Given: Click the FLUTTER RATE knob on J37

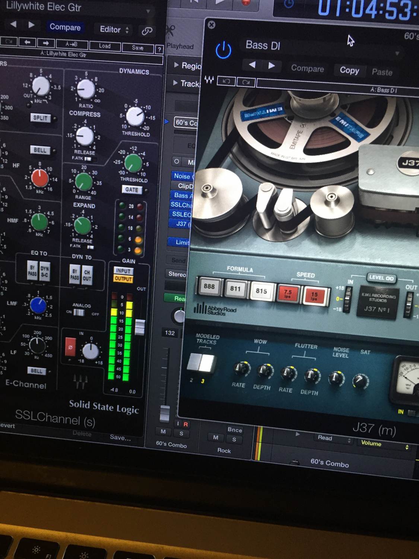Looking at the screenshot, I should pyautogui.click(x=288, y=373).
